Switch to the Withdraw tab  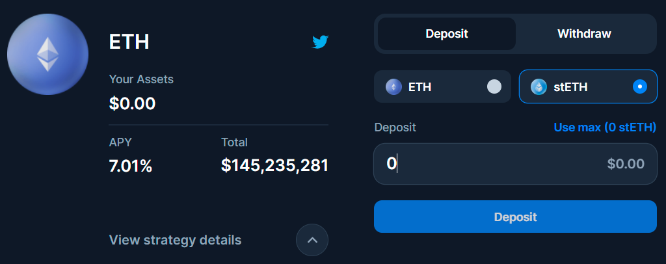(x=584, y=34)
